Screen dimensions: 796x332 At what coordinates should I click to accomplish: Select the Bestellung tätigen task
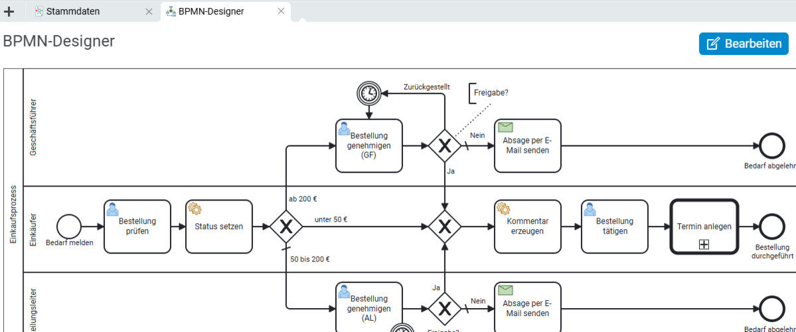tap(615, 226)
